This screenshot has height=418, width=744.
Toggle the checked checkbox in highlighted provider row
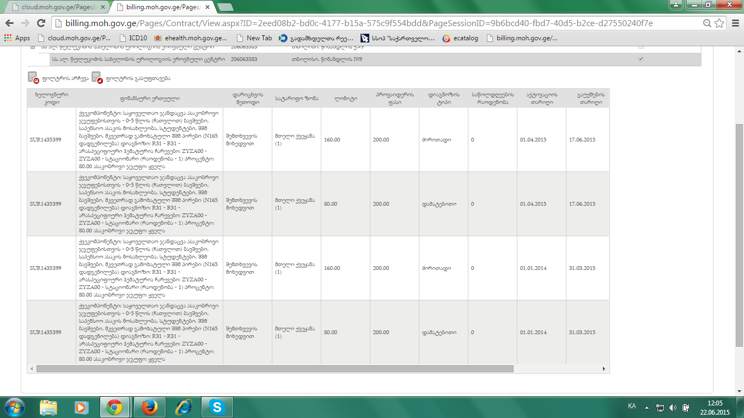point(641,59)
